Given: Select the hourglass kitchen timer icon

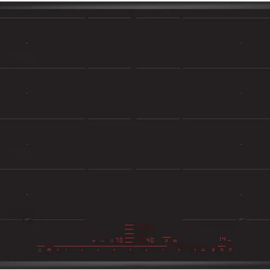Looking at the screenshot, I should (x=213, y=250).
